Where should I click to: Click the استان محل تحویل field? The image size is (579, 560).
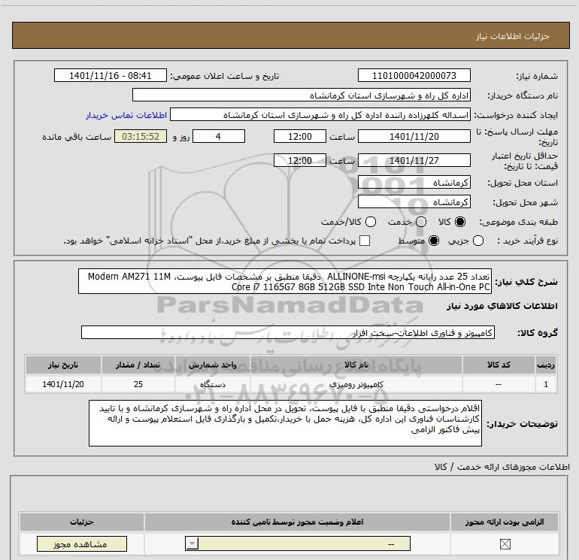coord(414,182)
